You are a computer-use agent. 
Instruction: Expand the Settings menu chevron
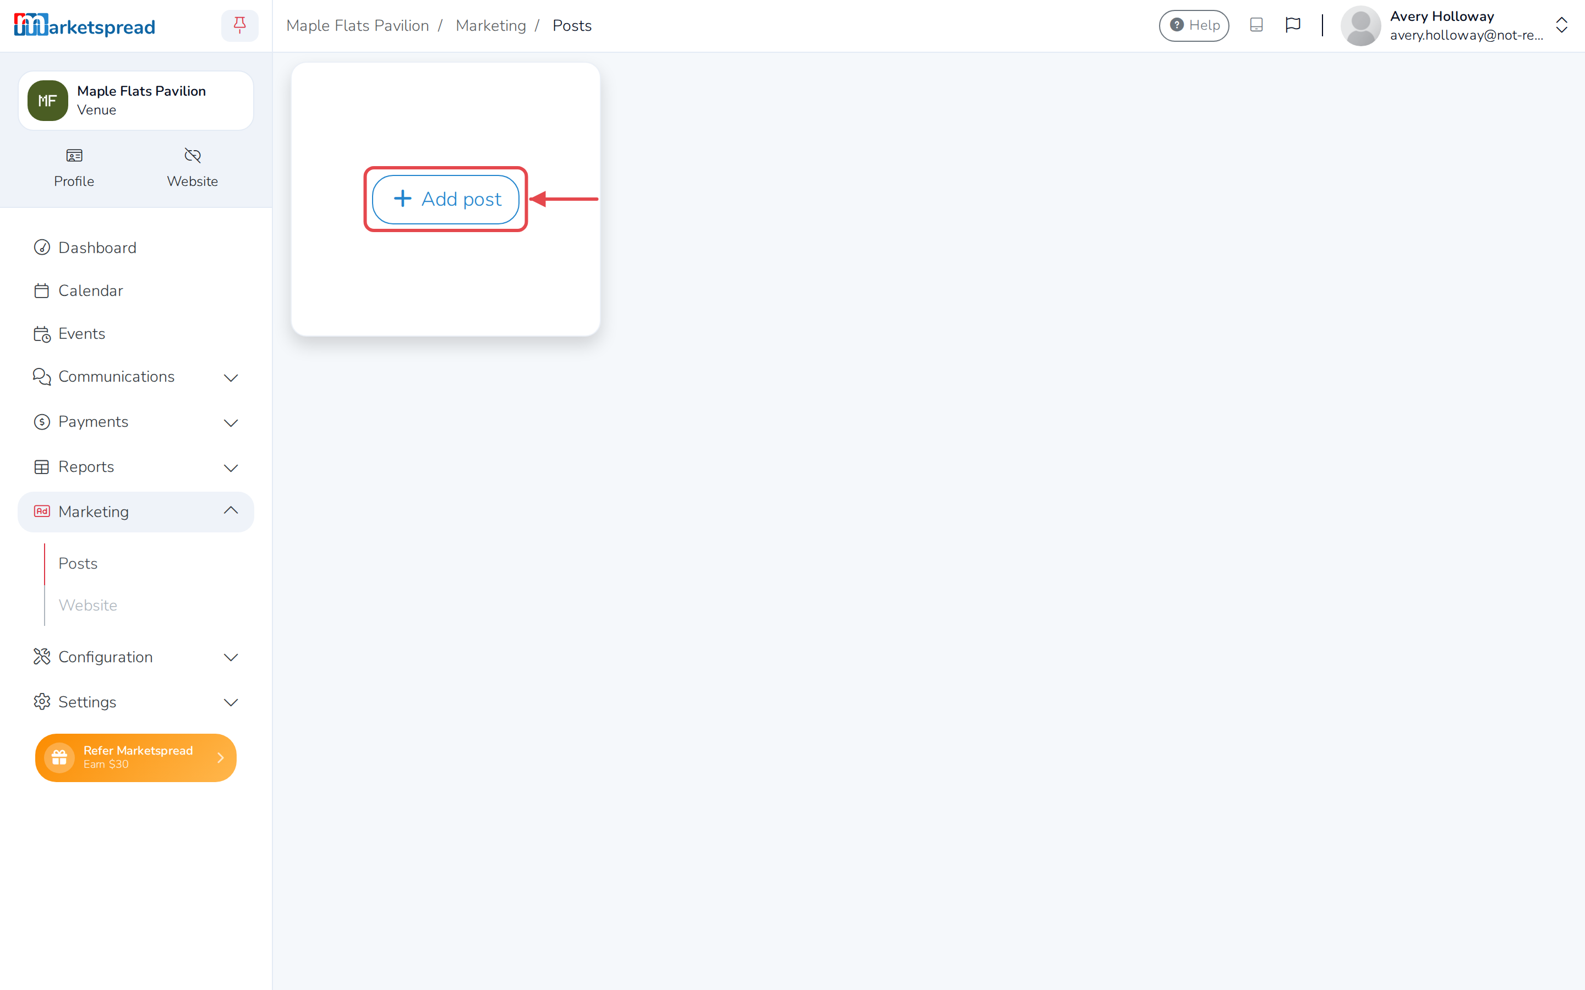(x=231, y=702)
